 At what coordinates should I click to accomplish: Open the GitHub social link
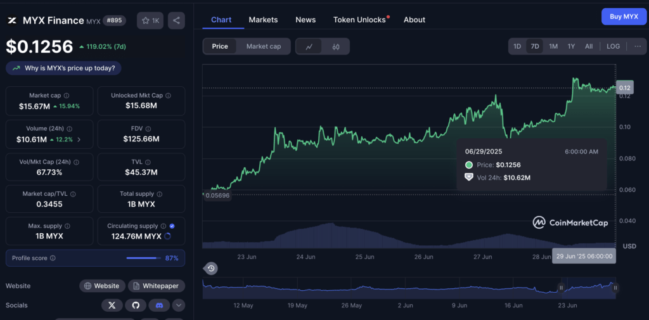pyautogui.click(x=136, y=305)
